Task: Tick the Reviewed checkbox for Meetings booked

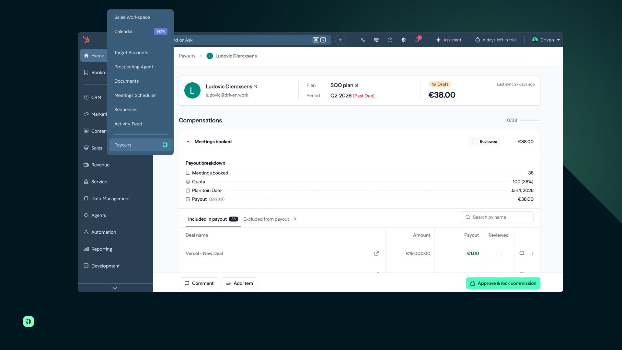Action: tap(475, 142)
